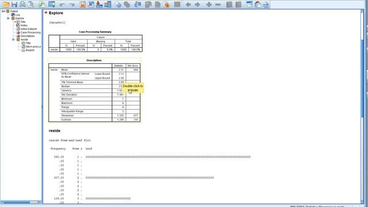Click the Statistic column header
Screen dimensions: 368x207
point(118,66)
